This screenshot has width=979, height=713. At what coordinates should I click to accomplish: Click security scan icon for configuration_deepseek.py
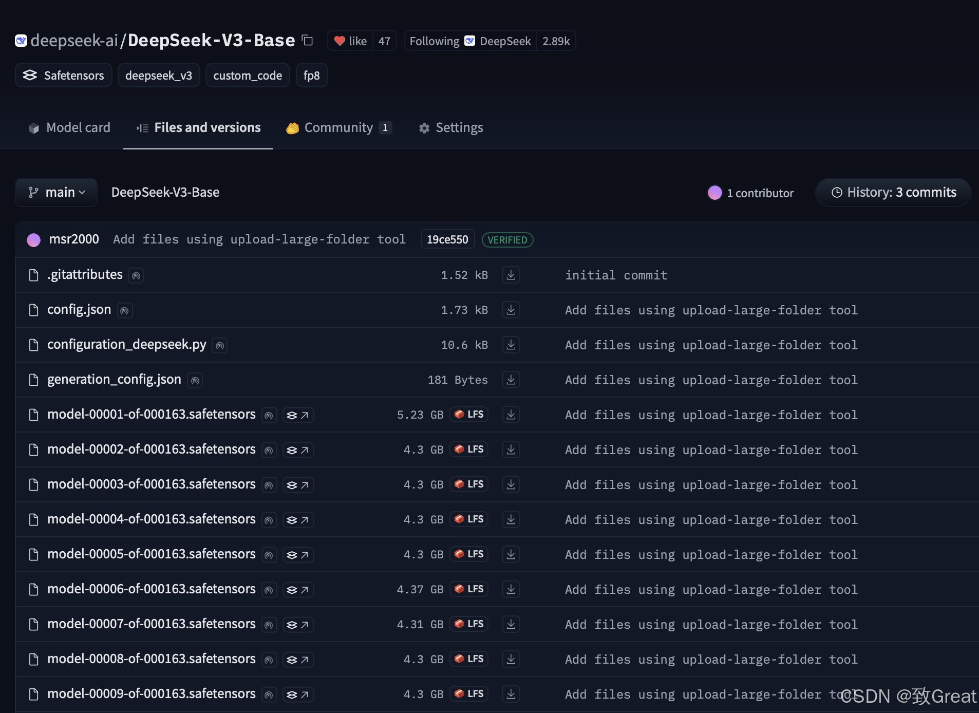(x=220, y=346)
